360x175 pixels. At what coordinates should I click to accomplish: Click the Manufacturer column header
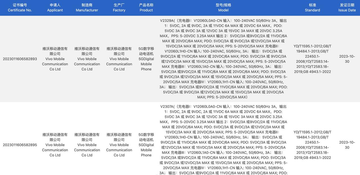coord(87,8)
